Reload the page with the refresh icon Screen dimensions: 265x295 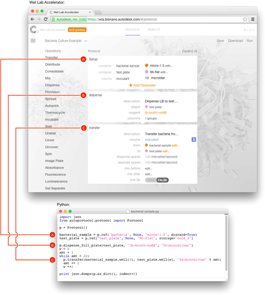click(x=46, y=19)
